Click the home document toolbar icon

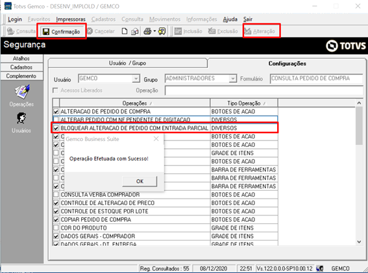(x=135, y=31)
